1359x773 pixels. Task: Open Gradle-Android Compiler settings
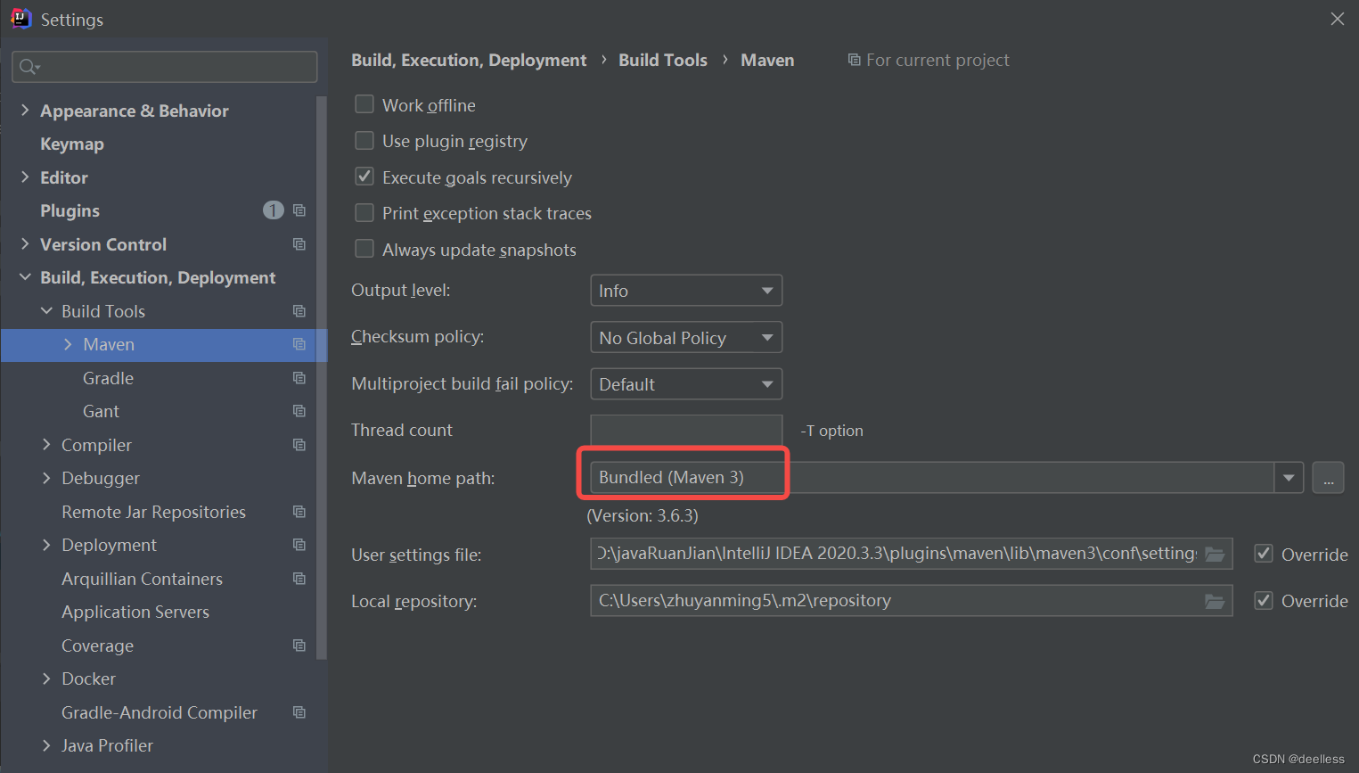[x=160, y=712]
